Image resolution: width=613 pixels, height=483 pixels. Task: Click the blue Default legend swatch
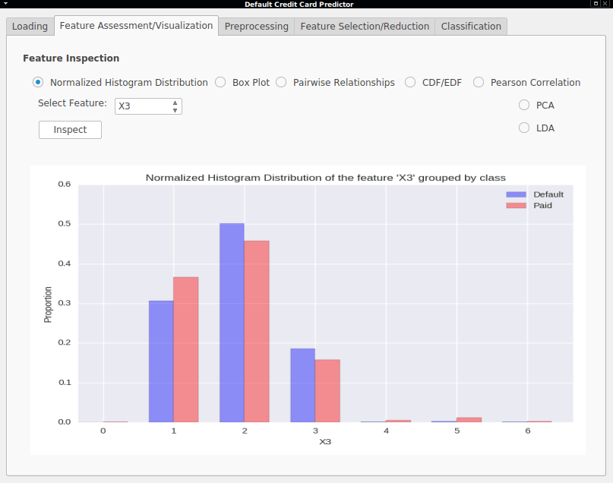[516, 194]
